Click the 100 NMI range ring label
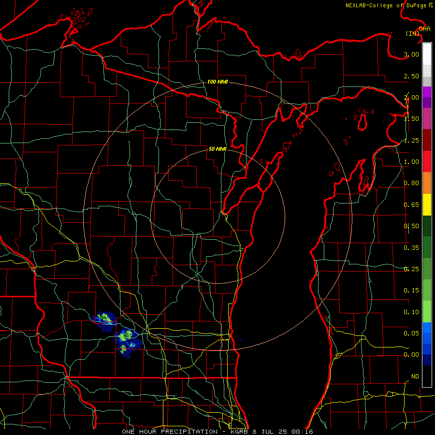The height and width of the screenshot is (435, 435). pos(217,82)
